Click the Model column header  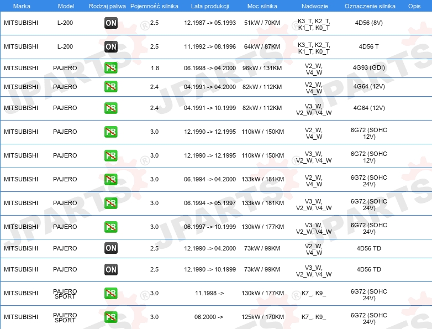(66, 6)
